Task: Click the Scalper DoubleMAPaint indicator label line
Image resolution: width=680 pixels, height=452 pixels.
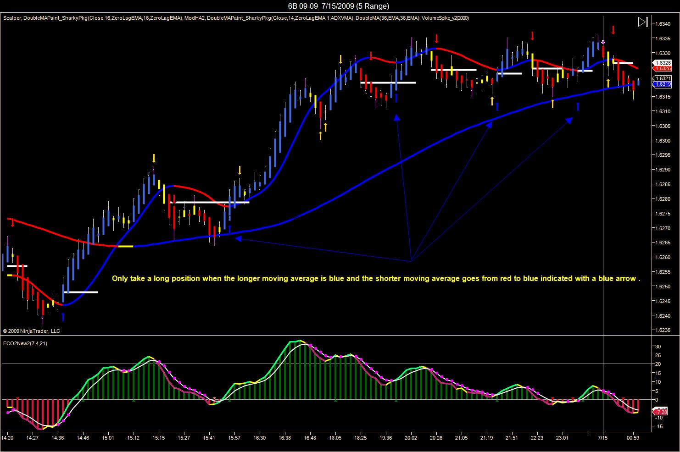Action: pos(236,18)
